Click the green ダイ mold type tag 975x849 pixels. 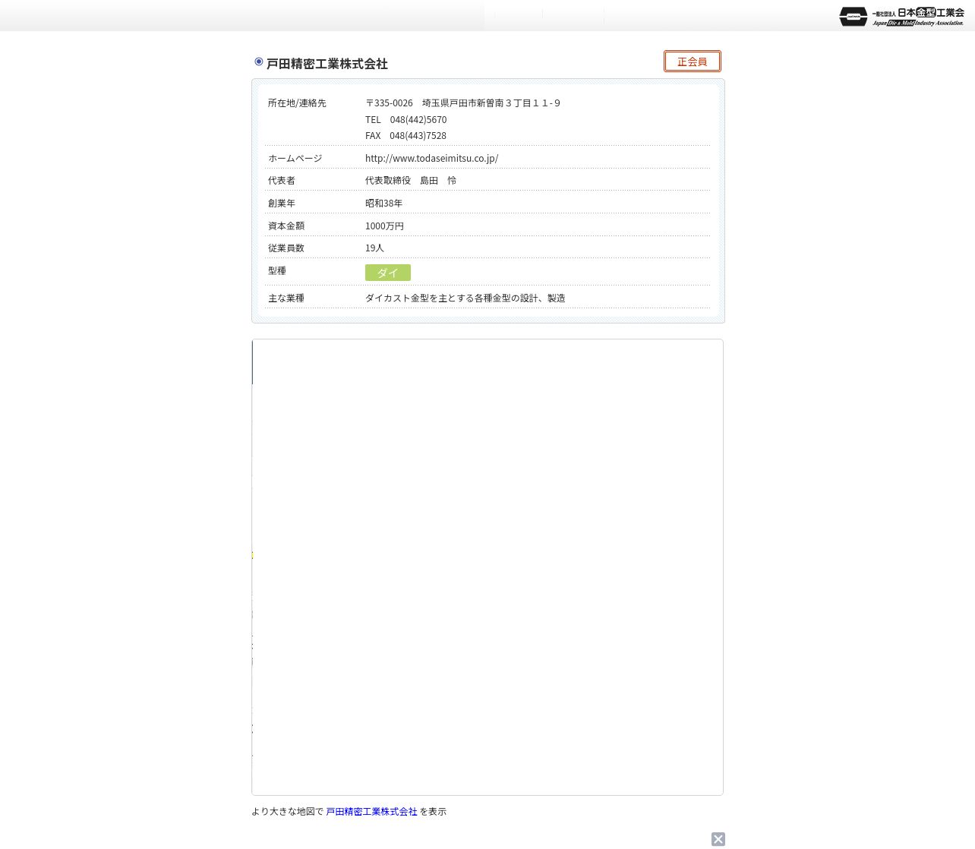pyautogui.click(x=388, y=273)
